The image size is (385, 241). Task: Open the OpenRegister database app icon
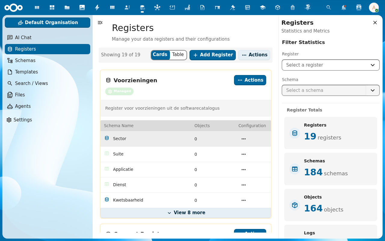point(142,8)
